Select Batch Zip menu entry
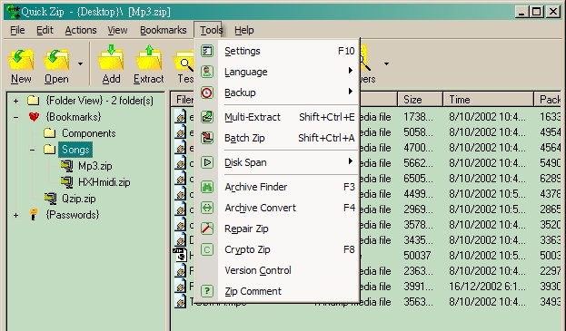This screenshot has width=566, height=331. pos(277,138)
